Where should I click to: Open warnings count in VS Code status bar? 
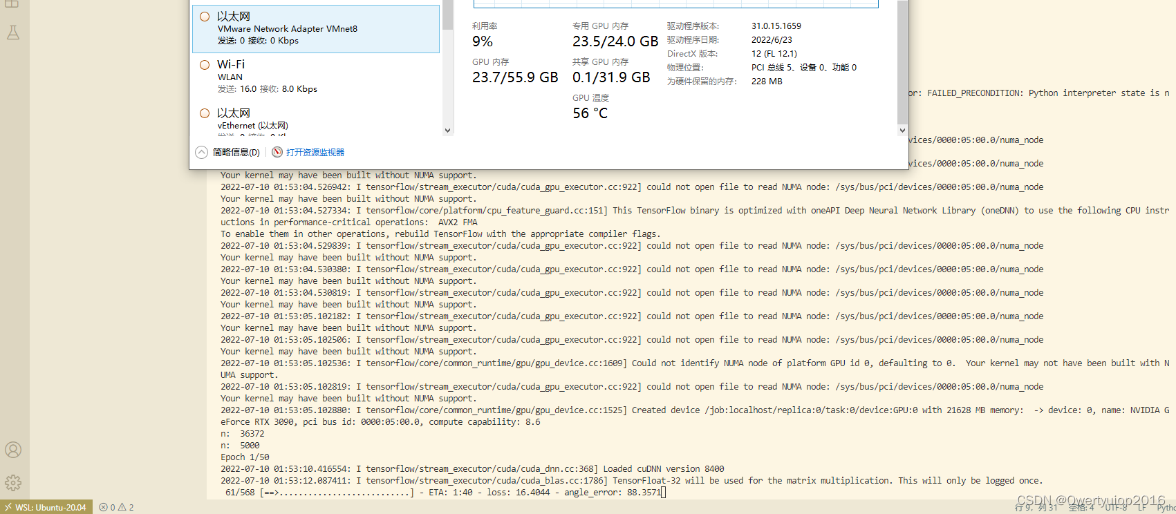tap(127, 507)
